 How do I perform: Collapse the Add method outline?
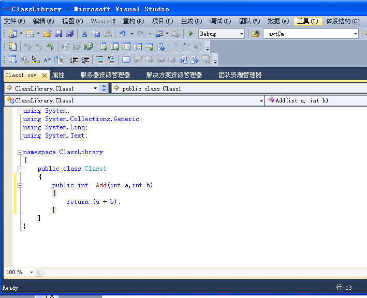20,186
